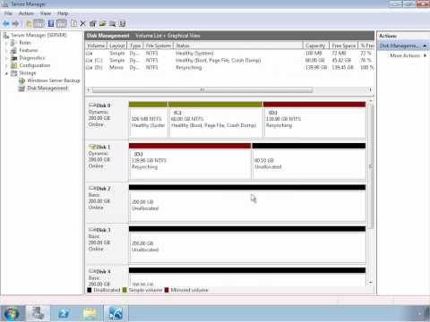Click the page icon left of the X
Image resolution: width=430 pixels, height=322 pixels.
(73, 23)
